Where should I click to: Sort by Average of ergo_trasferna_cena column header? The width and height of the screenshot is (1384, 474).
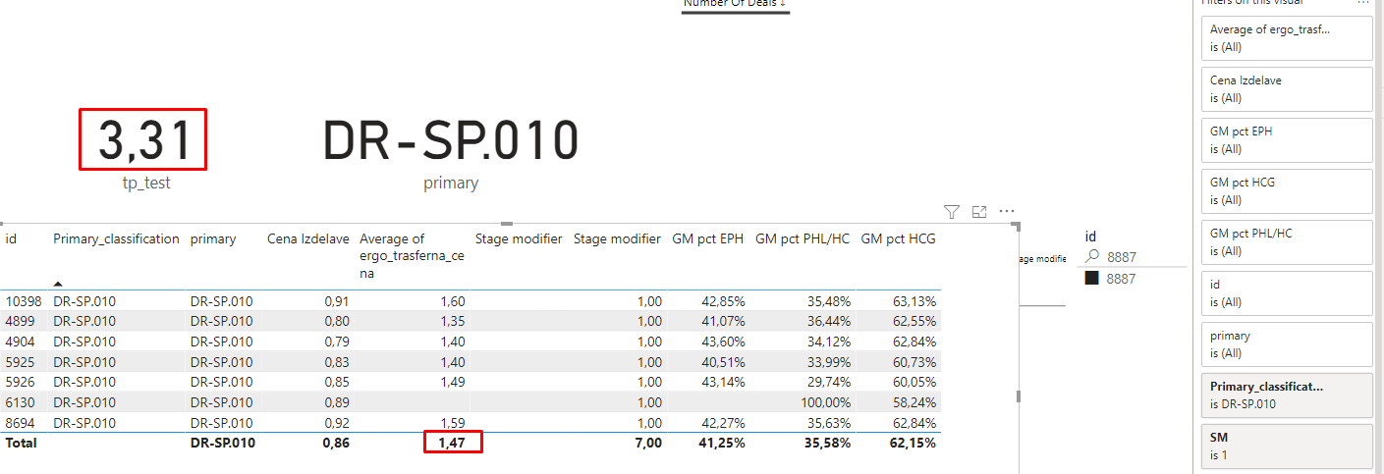pos(413,254)
